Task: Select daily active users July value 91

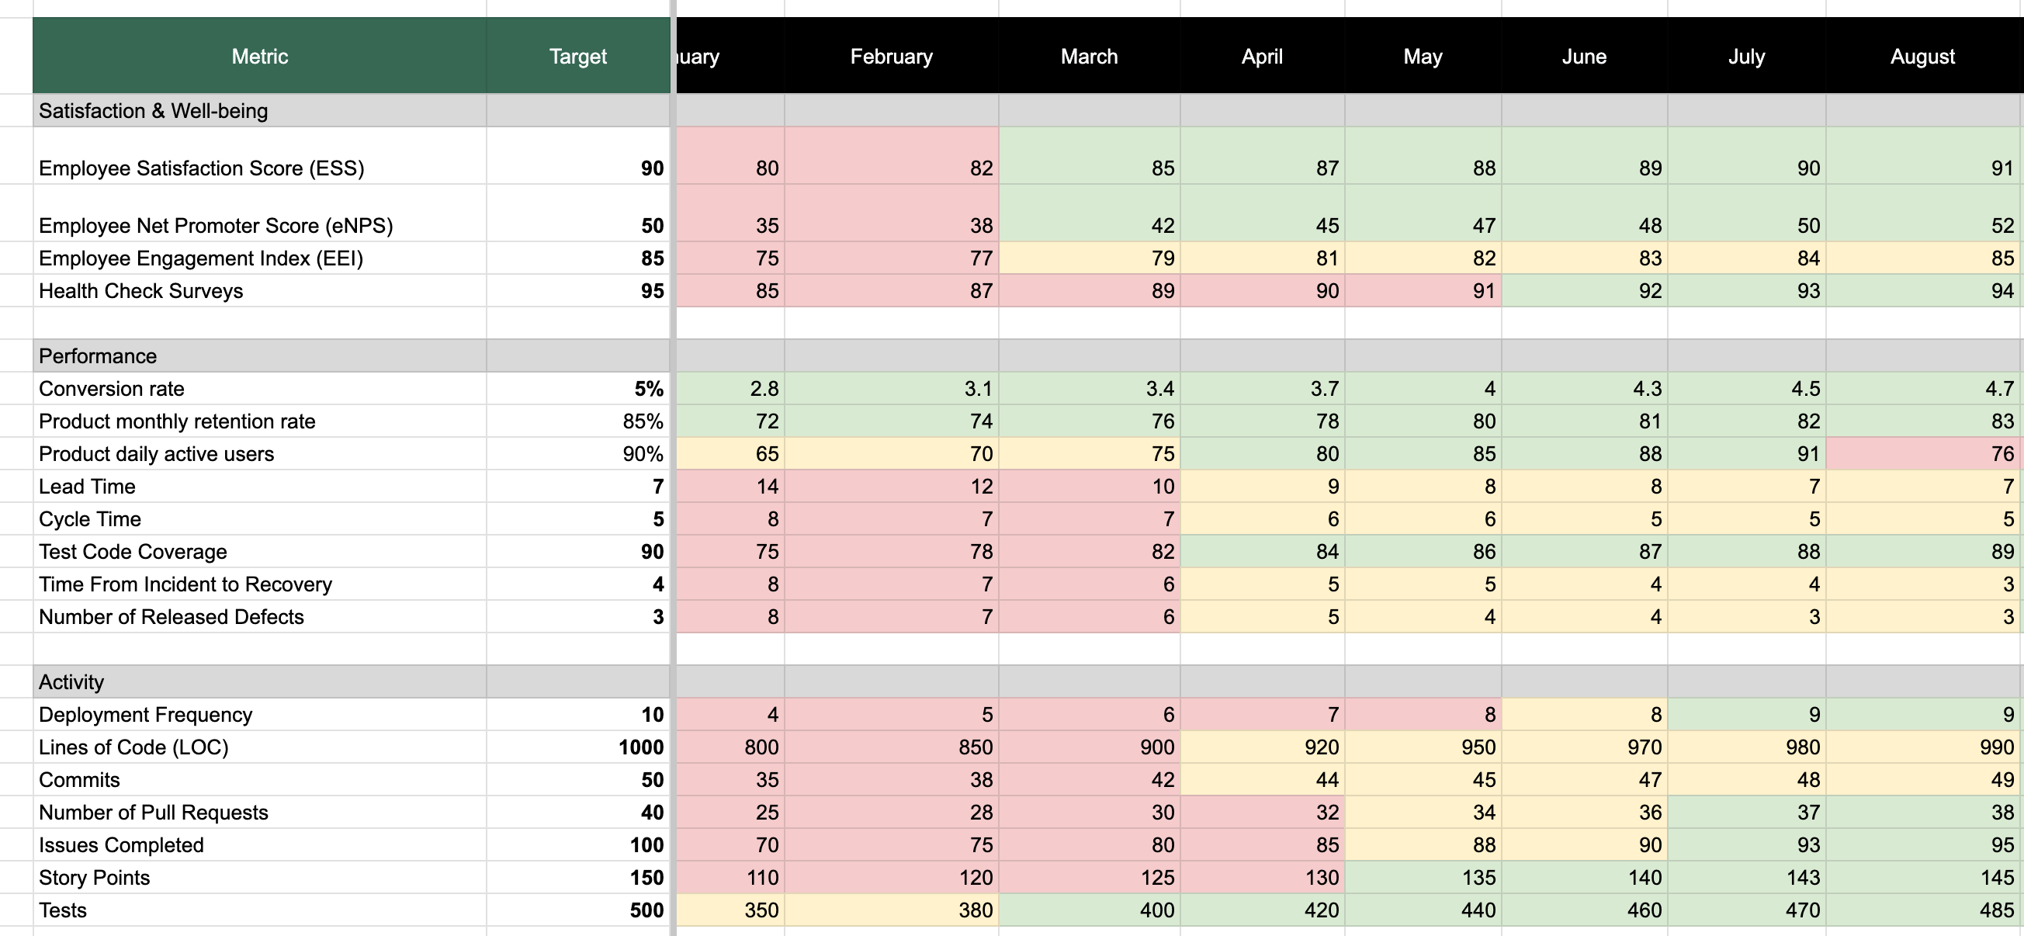Action: pyautogui.click(x=1747, y=453)
